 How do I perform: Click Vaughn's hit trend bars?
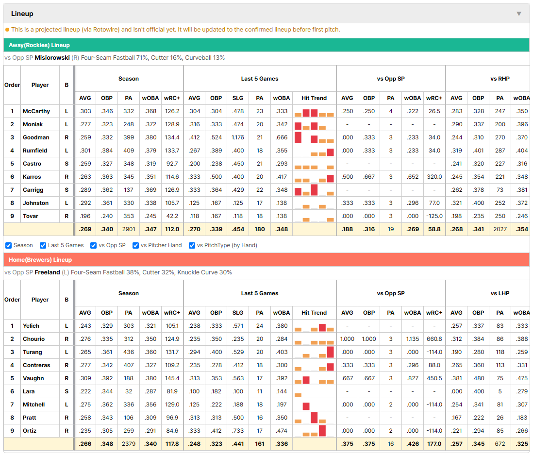(314, 378)
